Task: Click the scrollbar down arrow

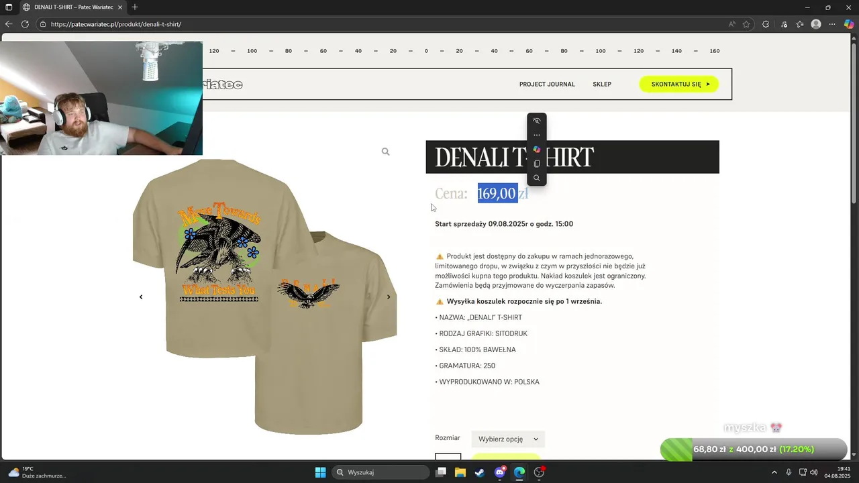Action: point(854,456)
